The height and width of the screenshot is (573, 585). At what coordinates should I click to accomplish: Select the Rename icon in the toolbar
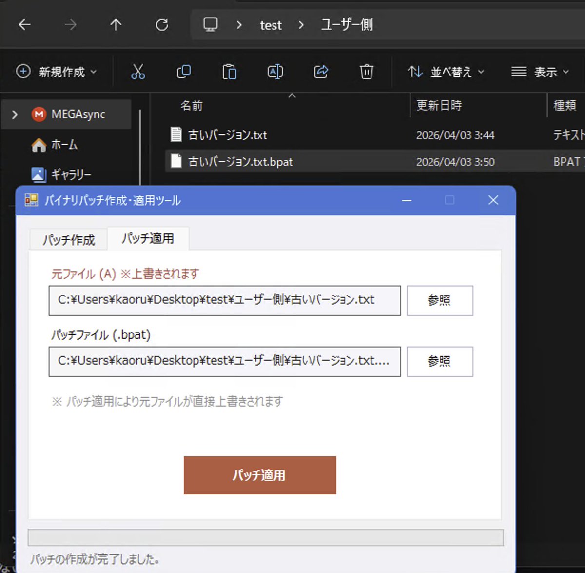[274, 72]
